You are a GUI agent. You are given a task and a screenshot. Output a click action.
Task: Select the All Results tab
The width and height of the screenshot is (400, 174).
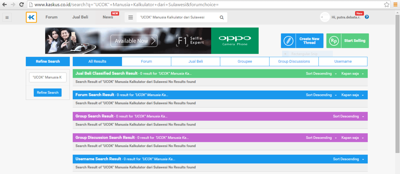(x=97, y=62)
